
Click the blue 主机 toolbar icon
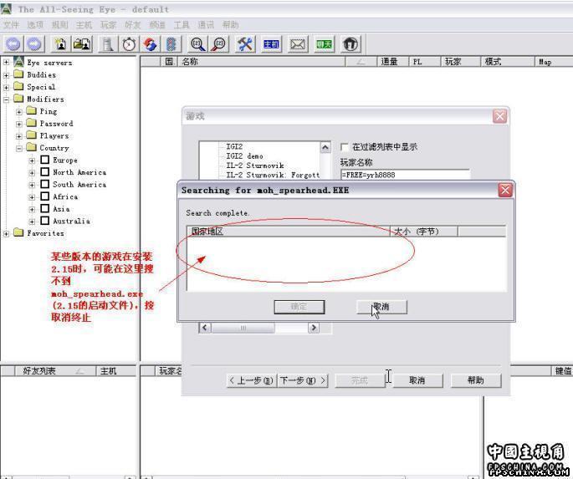coord(272,44)
